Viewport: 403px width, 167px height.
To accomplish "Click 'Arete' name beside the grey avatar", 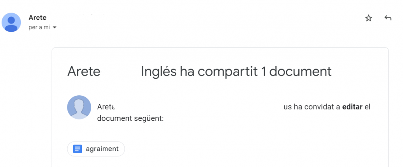I will coord(106,107).
